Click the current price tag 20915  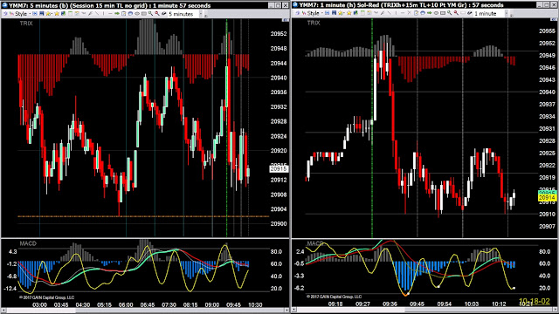point(278,168)
